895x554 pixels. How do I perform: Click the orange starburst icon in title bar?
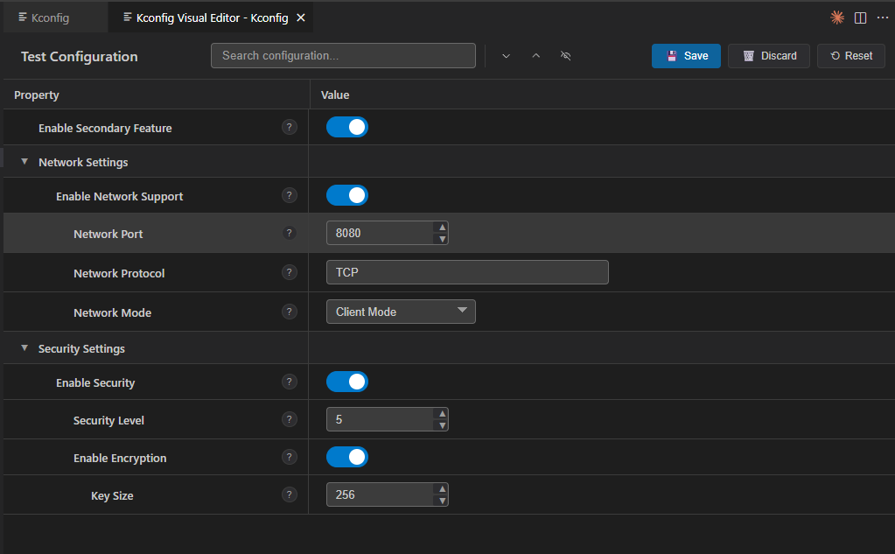click(x=837, y=18)
